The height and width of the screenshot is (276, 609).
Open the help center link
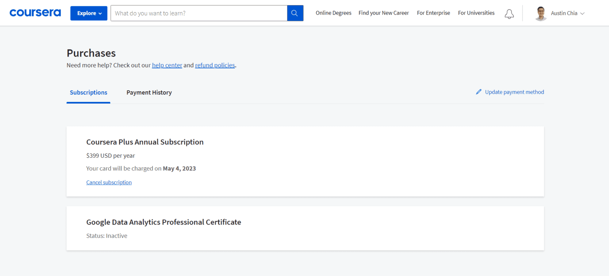[x=167, y=65]
